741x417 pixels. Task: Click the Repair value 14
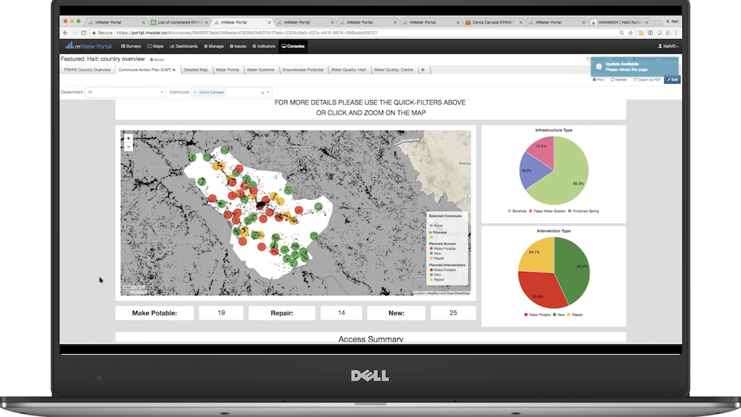tap(341, 313)
